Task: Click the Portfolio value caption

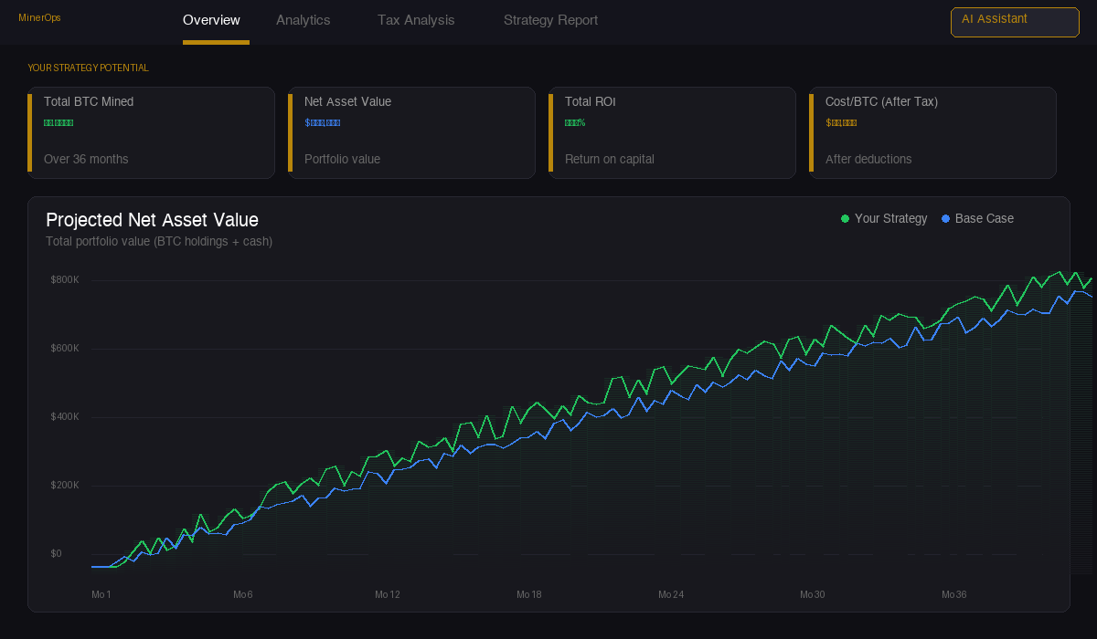Action: point(342,159)
